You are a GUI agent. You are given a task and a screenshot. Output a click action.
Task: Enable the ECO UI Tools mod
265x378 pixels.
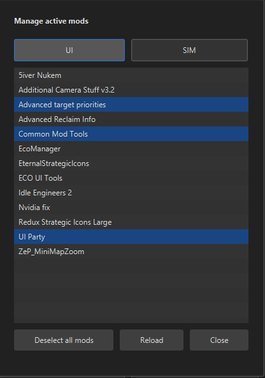pos(131,178)
